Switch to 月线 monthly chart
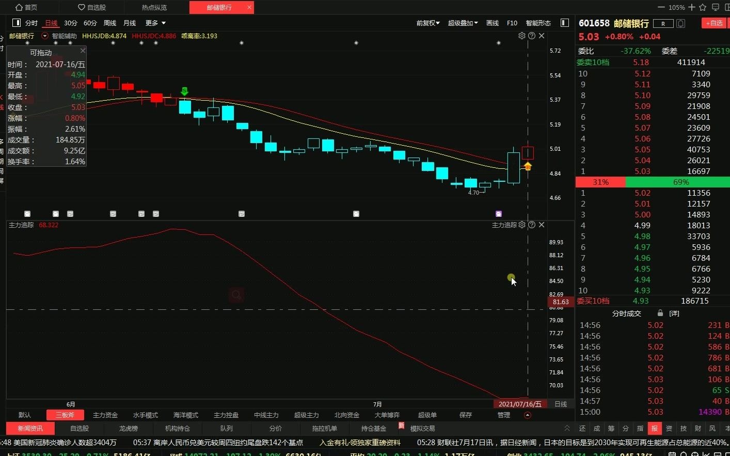The width and height of the screenshot is (730, 456). [x=130, y=23]
